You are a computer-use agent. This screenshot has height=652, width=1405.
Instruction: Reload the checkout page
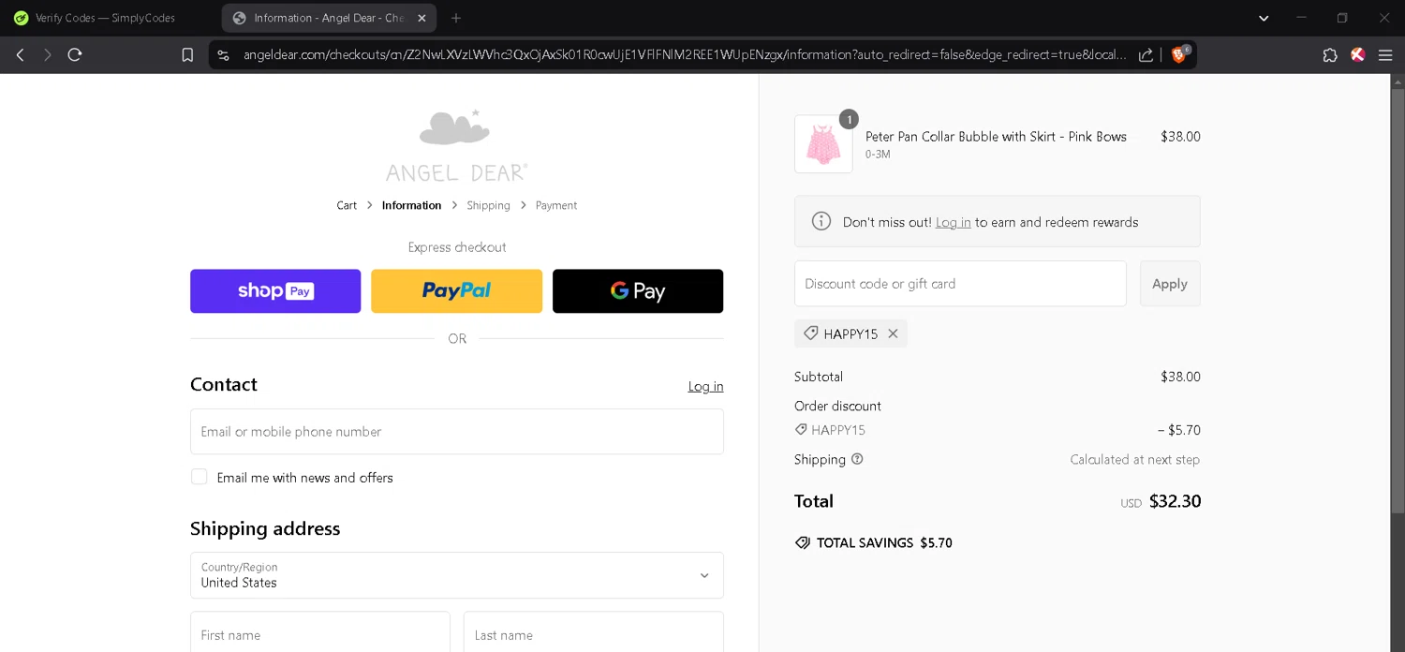(x=75, y=55)
